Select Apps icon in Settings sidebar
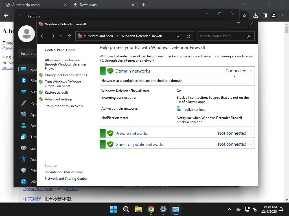 24,114
